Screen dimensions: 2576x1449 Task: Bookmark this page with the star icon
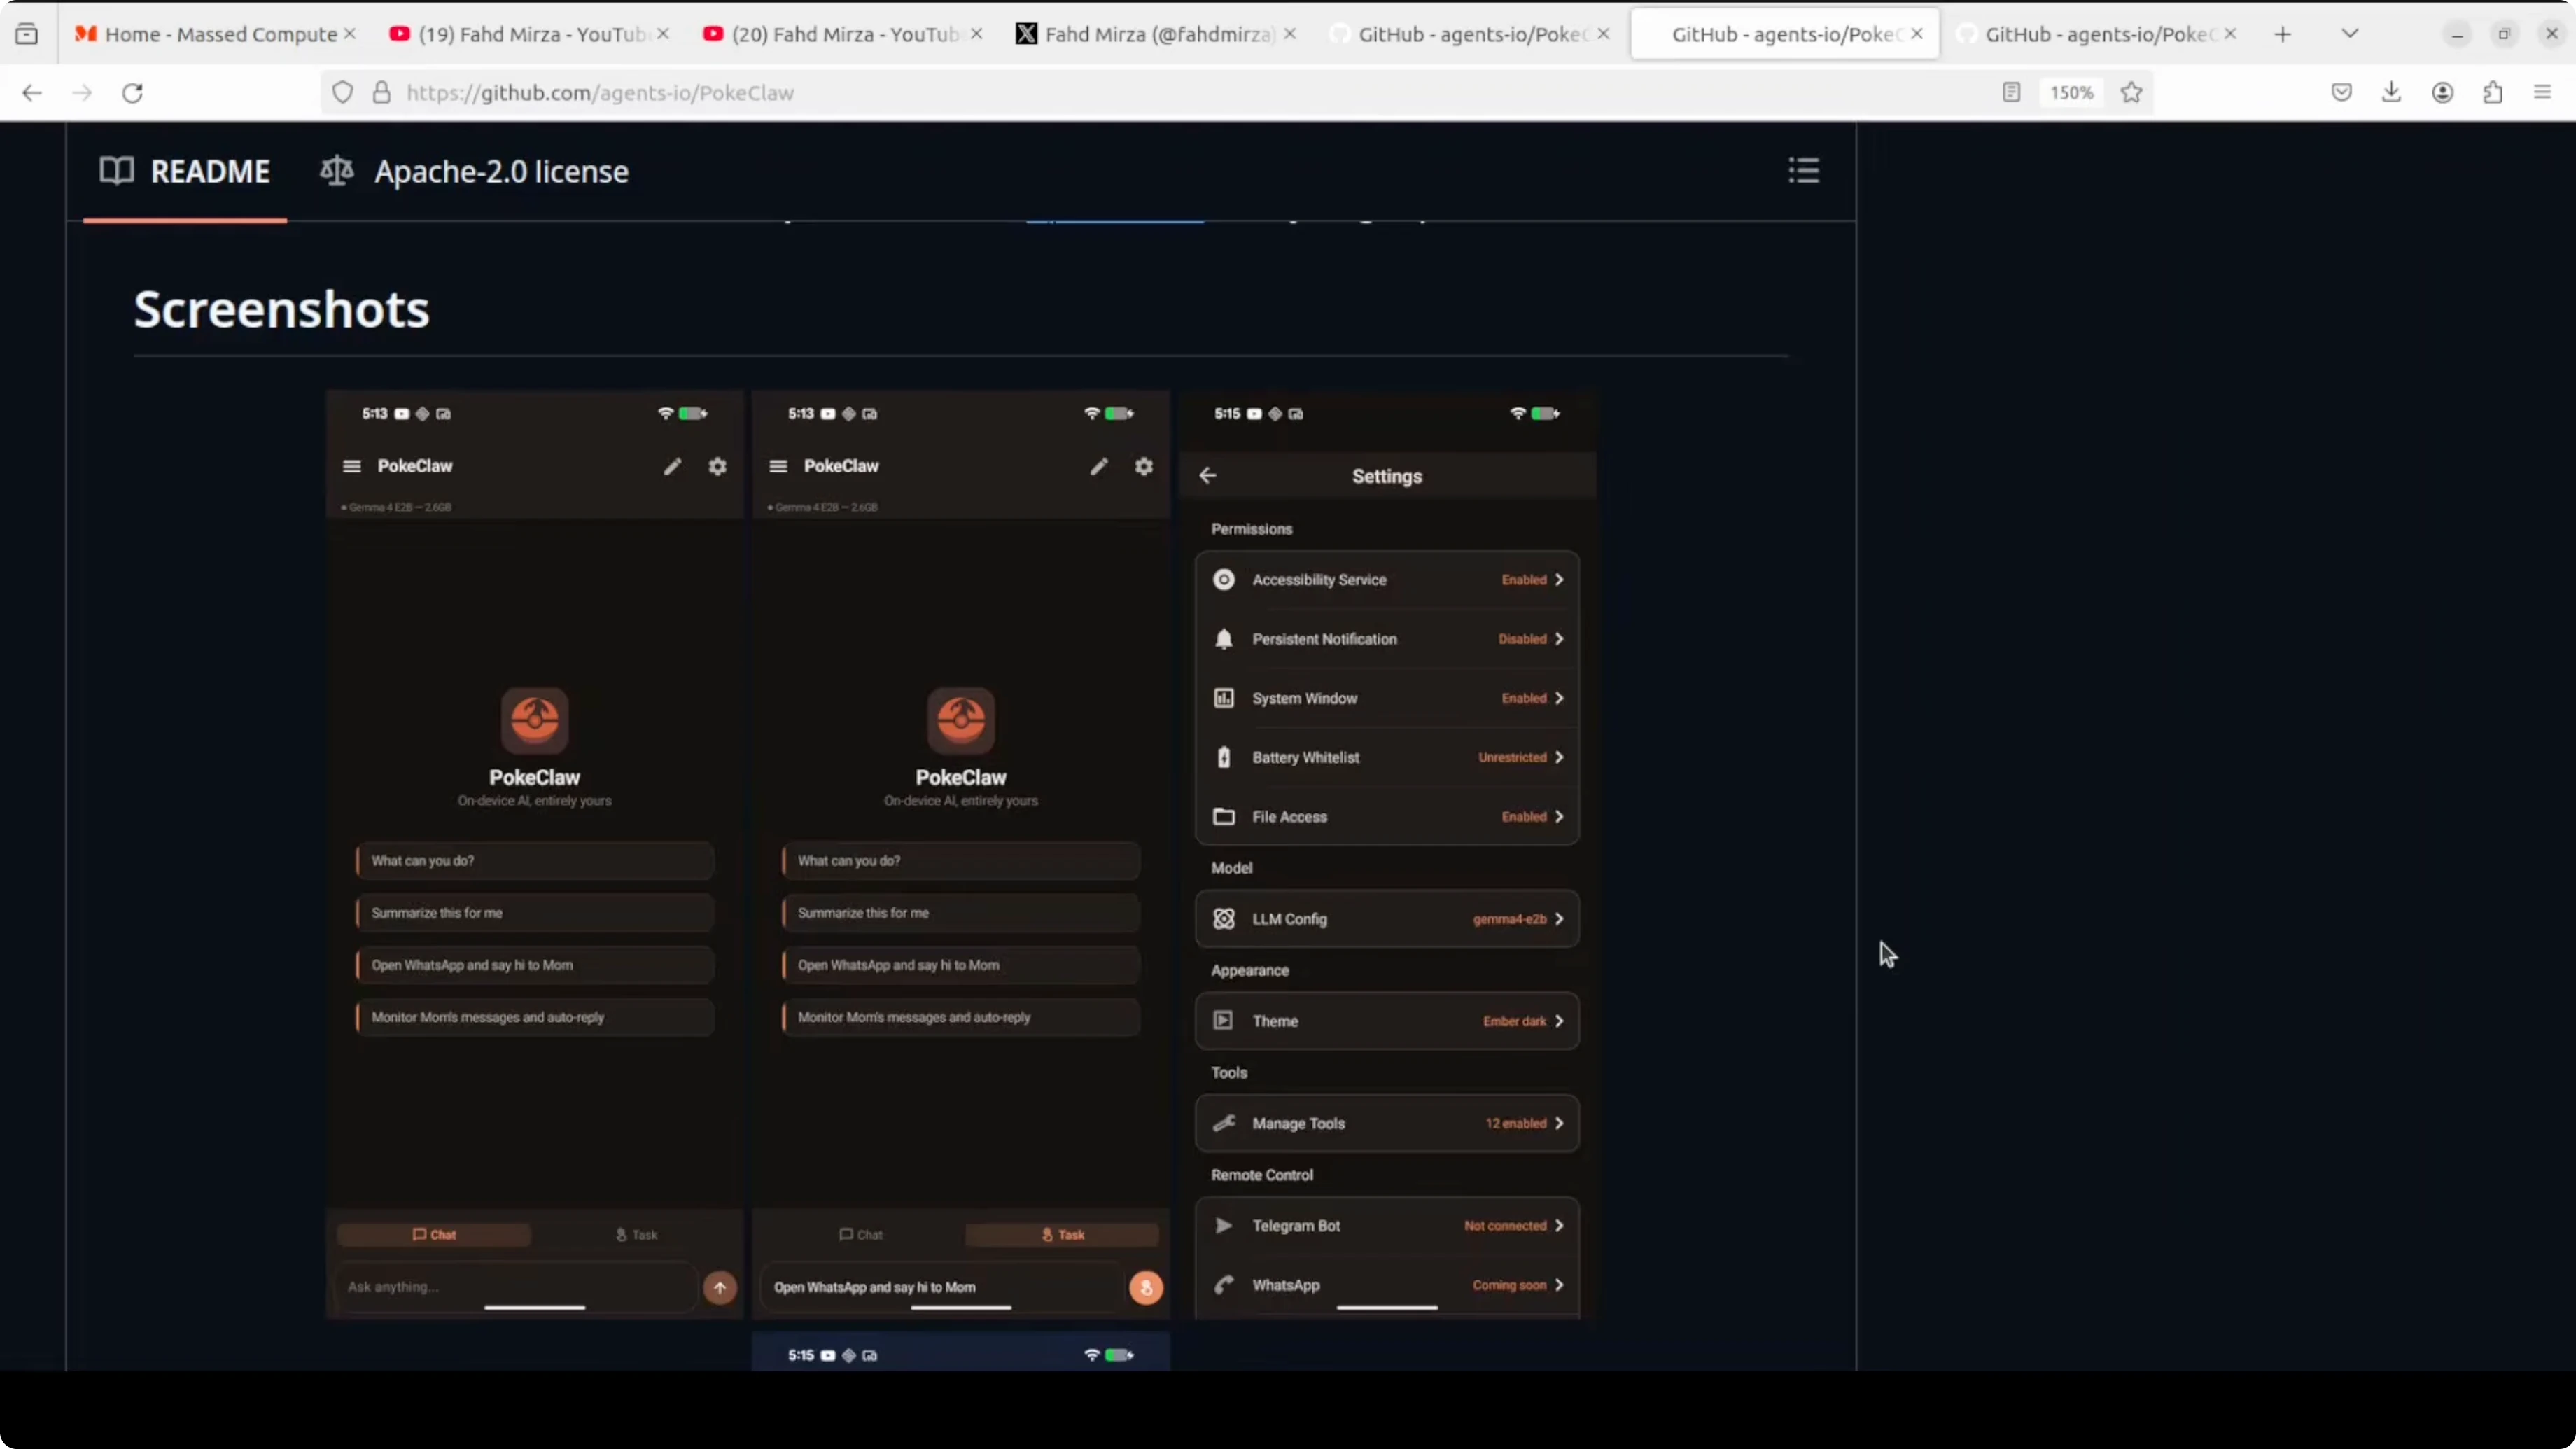tap(2131, 93)
